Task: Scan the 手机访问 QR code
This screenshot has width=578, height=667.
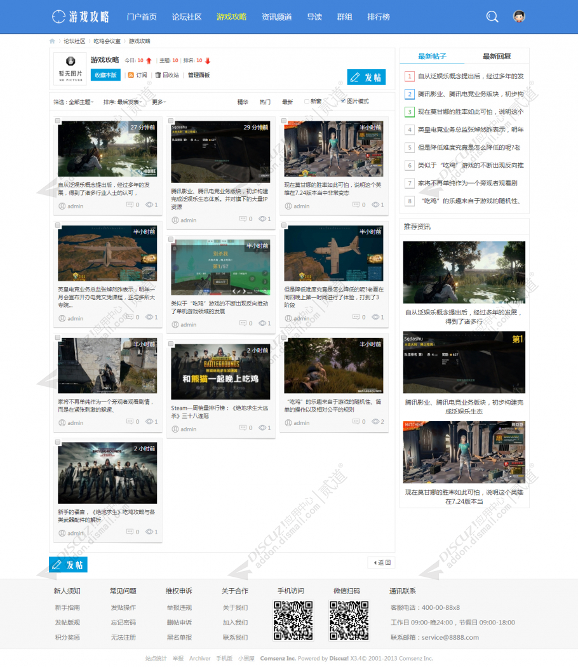Action: pyautogui.click(x=293, y=620)
